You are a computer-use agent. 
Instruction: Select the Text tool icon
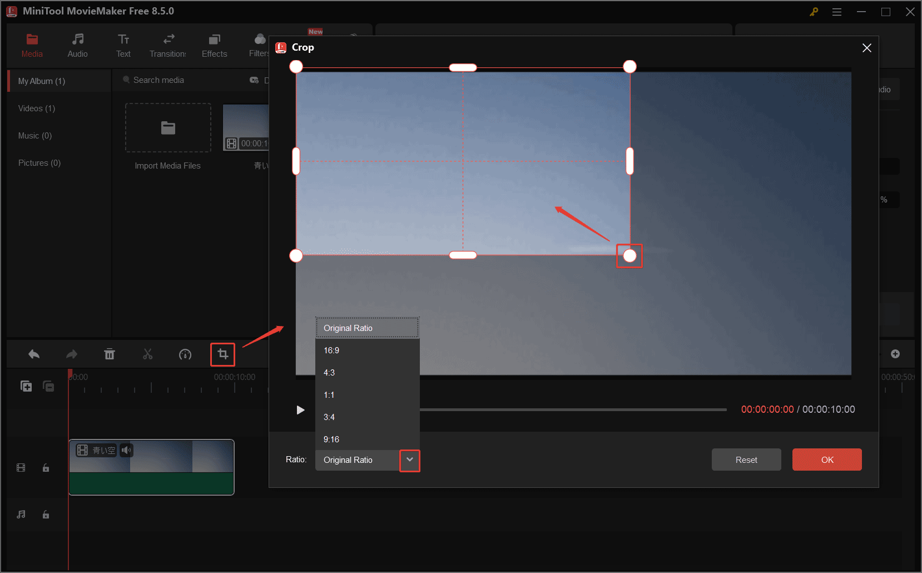(123, 45)
